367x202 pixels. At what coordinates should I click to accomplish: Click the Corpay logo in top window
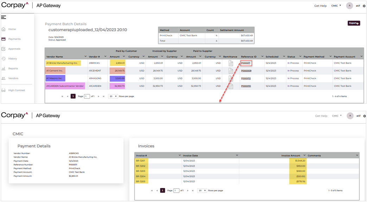coord(15,5)
